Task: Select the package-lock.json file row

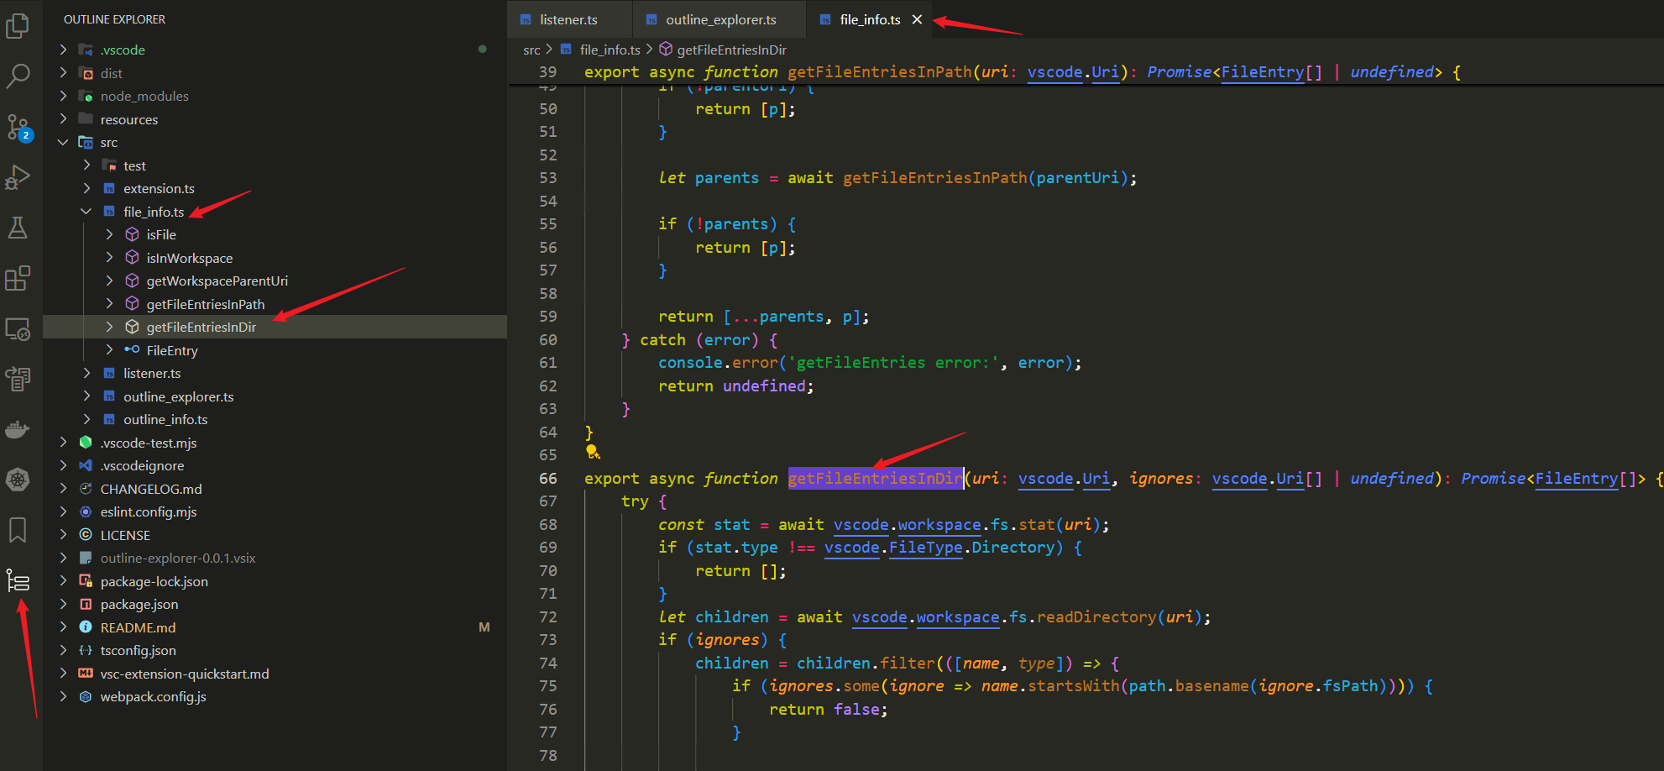Action: (275, 581)
